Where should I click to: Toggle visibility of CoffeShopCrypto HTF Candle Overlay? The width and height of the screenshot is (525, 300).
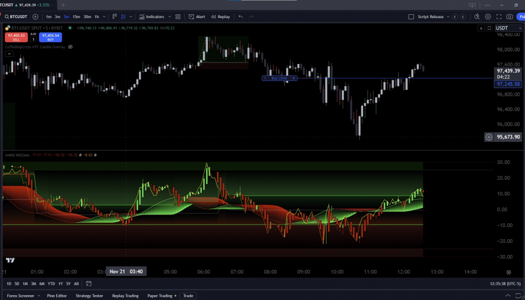[x=70, y=47]
